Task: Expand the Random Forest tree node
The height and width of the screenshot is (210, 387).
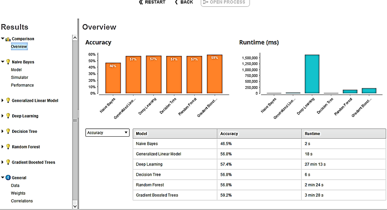Action: pyautogui.click(x=2, y=147)
